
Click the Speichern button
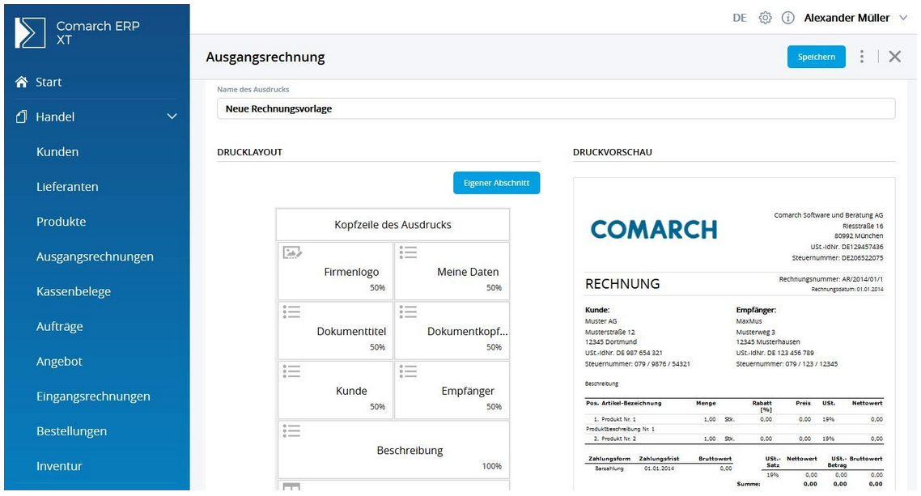[817, 57]
